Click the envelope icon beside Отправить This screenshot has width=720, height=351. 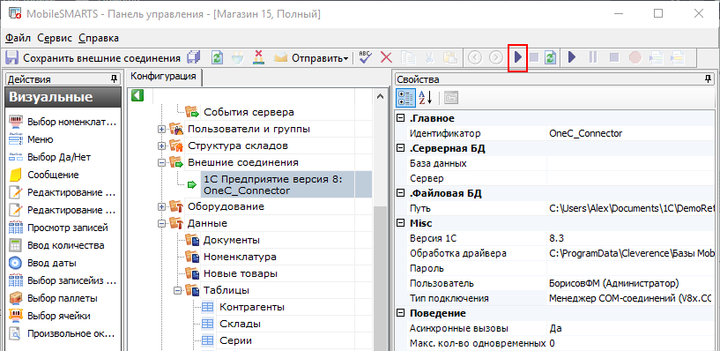(280, 58)
